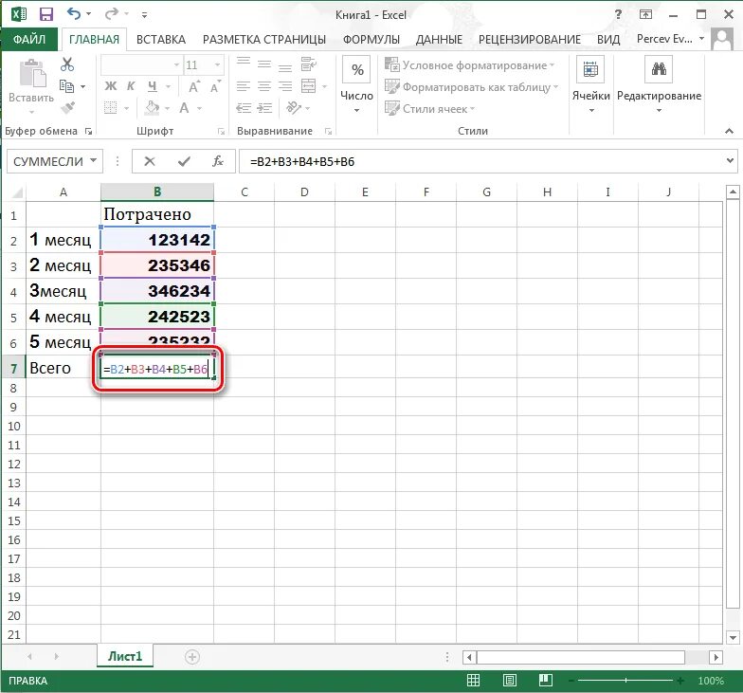Image resolution: width=743 pixels, height=693 pixels.
Task: Center text horizontally
Action: [x=264, y=86]
